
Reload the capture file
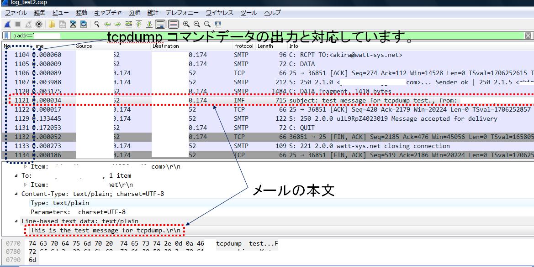pos(84,24)
